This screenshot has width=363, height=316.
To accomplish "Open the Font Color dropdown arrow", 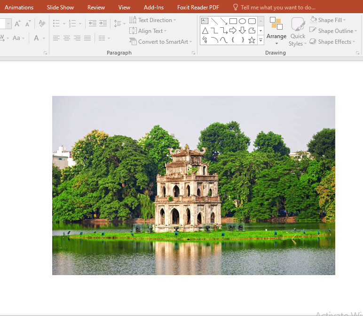I will pyautogui.click(x=44, y=38).
